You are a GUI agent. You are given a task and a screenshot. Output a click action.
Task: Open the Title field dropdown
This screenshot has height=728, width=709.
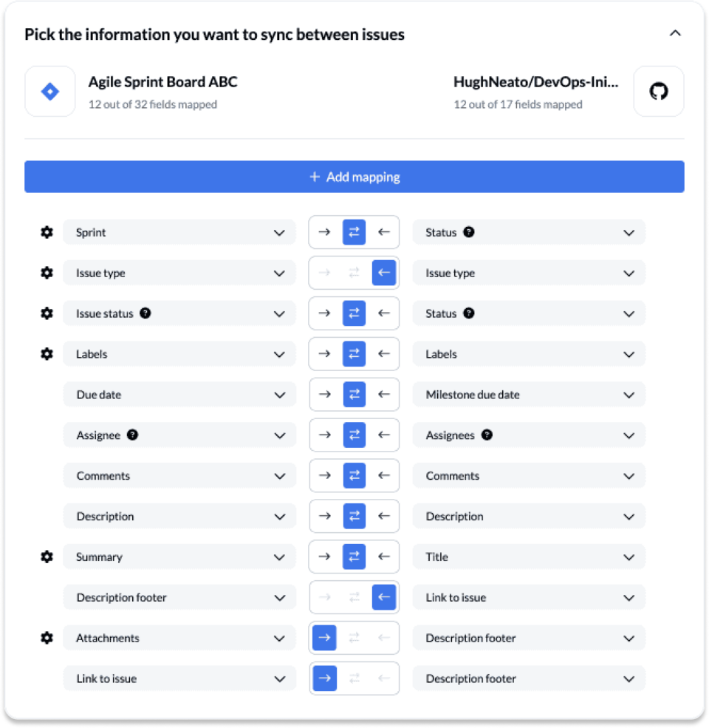[629, 557]
